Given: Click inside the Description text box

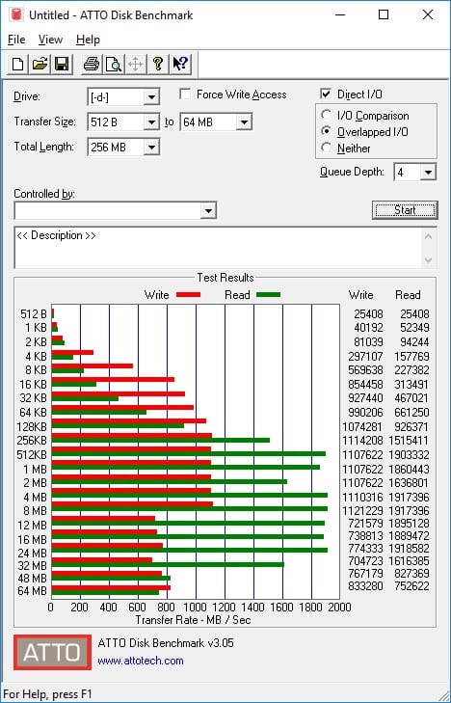Looking at the screenshot, I should coord(219,248).
